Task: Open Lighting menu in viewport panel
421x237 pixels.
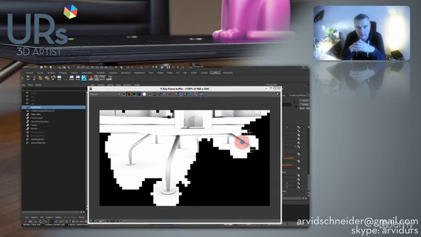Action: [110, 85]
